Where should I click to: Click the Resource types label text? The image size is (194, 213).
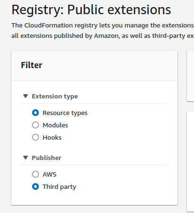tap(65, 113)
